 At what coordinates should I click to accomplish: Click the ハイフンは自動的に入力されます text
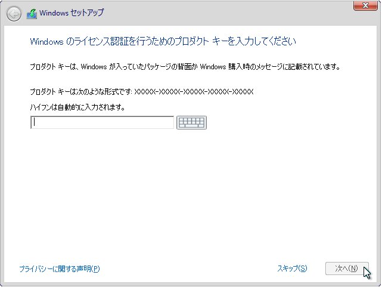(x=77, y=107)
